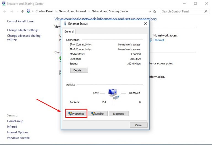Click the search magnifier icon
Screen dimensions: 212x145
coord(206,12)
